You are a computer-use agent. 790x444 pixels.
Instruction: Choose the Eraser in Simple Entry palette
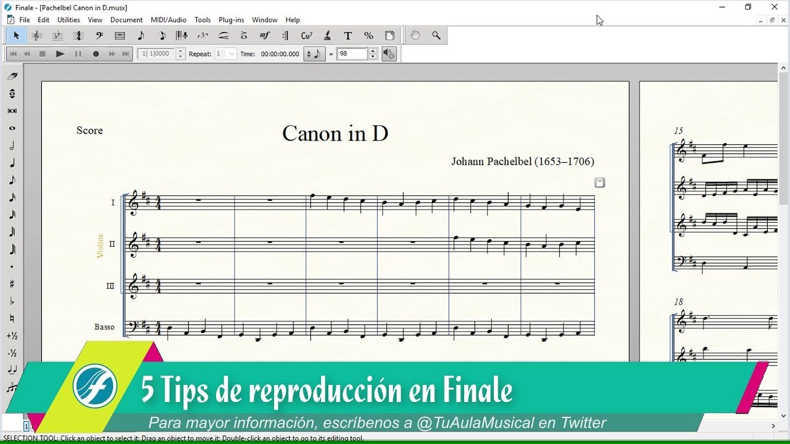12,76
